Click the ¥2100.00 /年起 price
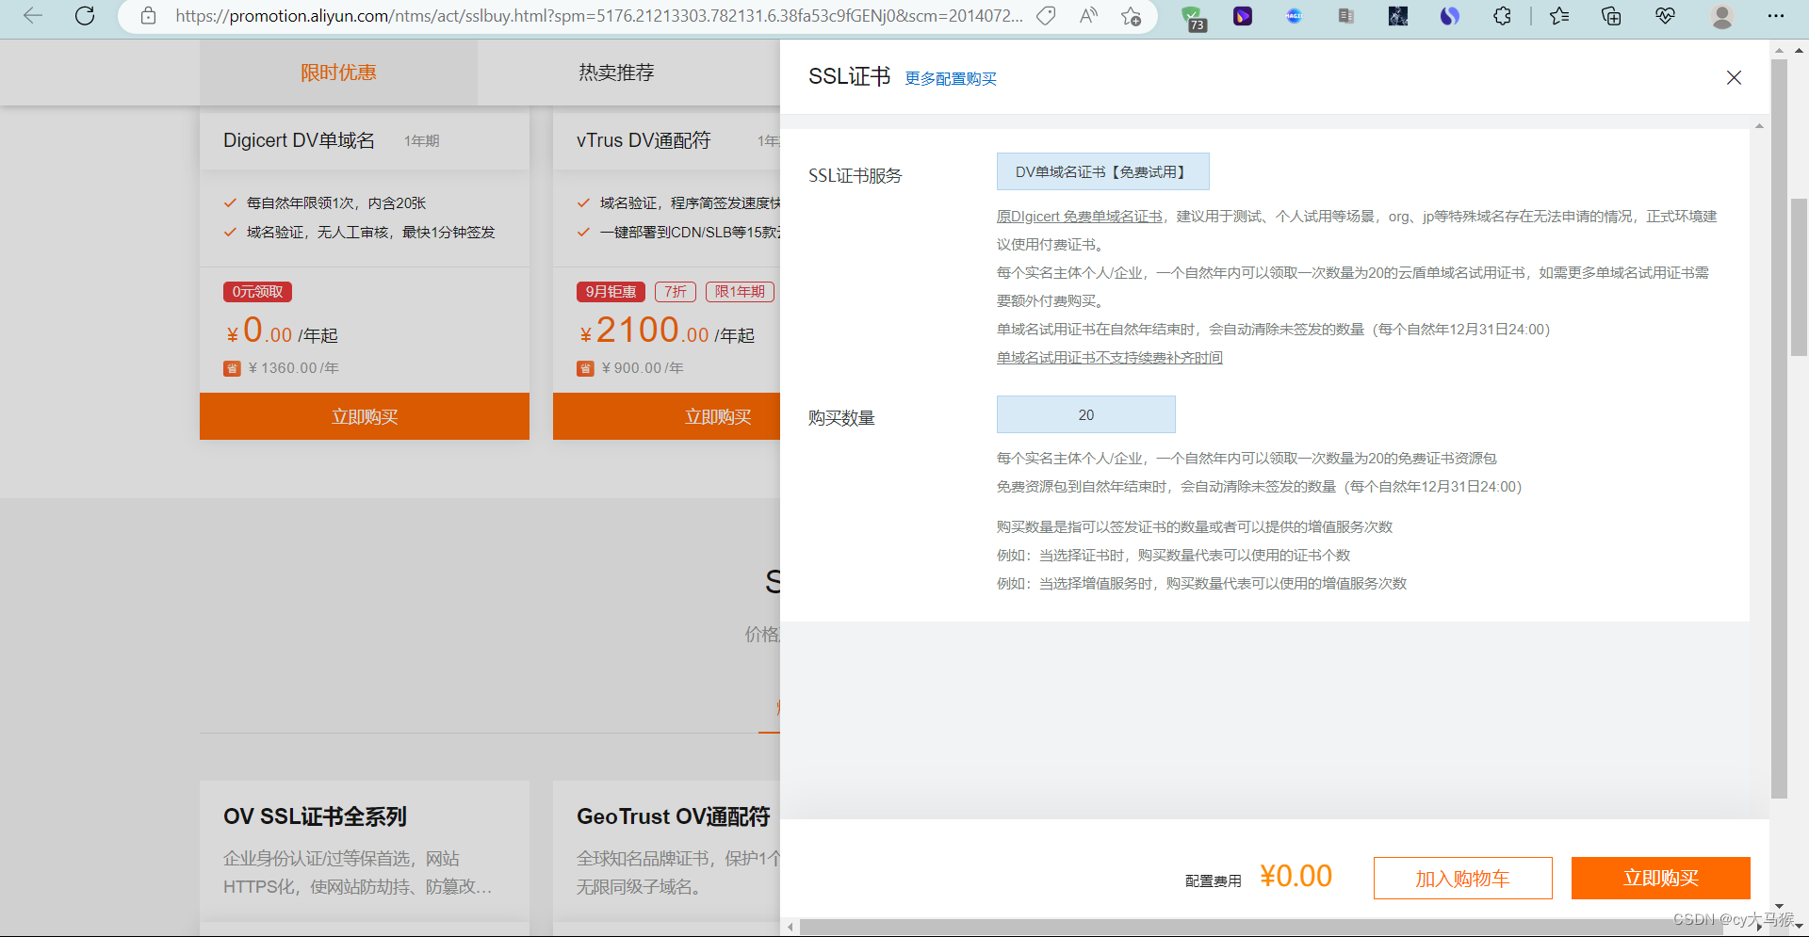Viewport: 1809px width, 937px height. click(666, 331)
